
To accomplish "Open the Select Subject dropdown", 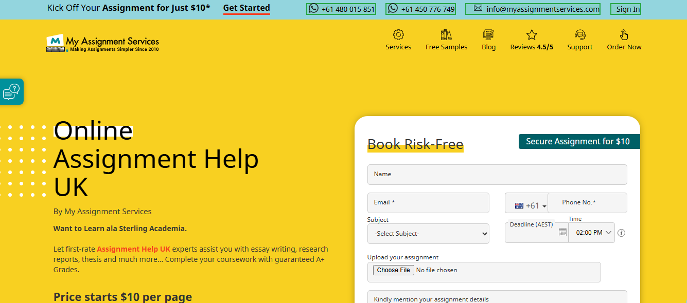I will click(428, 234).
